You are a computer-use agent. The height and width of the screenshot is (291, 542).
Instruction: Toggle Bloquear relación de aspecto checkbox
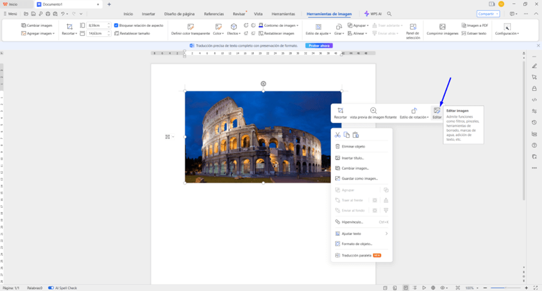[117, 26]
